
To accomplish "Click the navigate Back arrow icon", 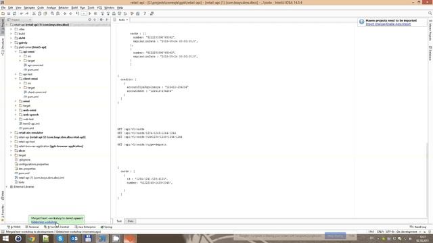I will (65, 13).
